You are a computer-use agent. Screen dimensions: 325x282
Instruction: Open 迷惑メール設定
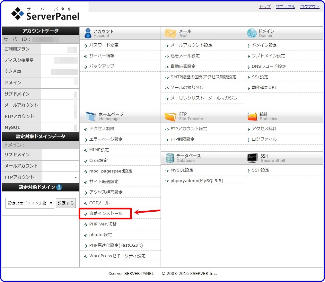[x=185, y=56]
